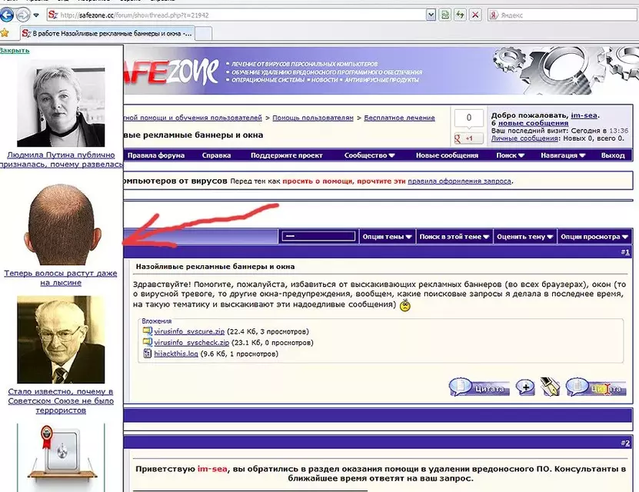Expand the 'Поиск' dropdown in navigation bar
The image size is (639, 492).
[511, 155]
